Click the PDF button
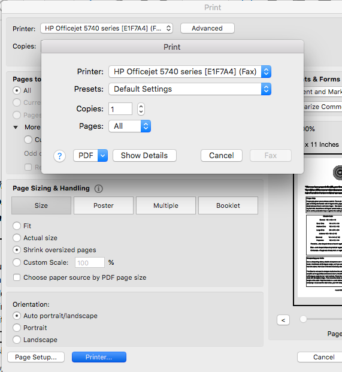 86,156
